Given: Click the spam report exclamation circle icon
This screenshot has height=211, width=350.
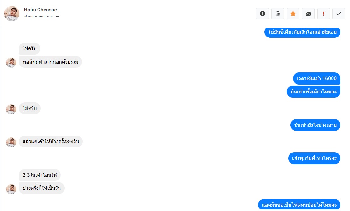Looking at the screenshot, I should click(x=262, y=14).
